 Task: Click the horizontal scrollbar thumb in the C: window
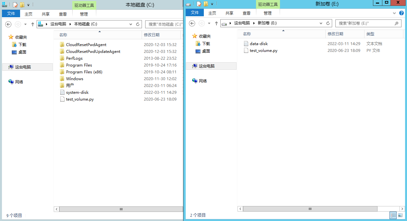(121, 209)
